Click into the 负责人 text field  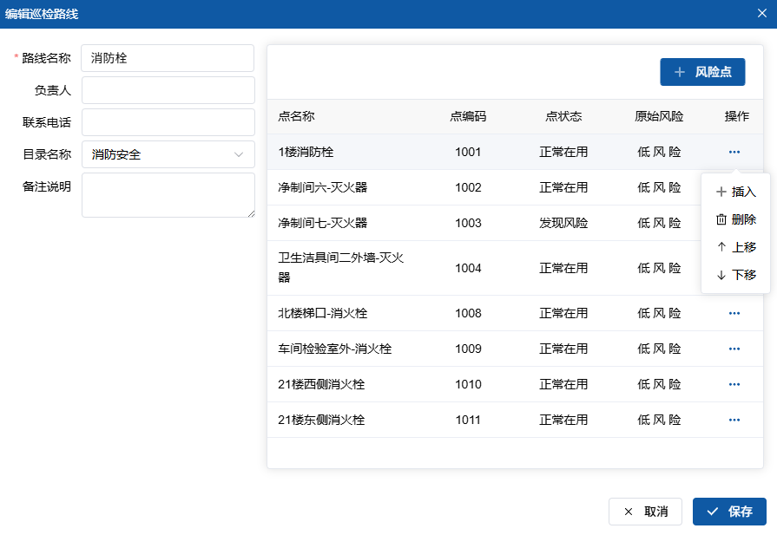tap(168, 90)
